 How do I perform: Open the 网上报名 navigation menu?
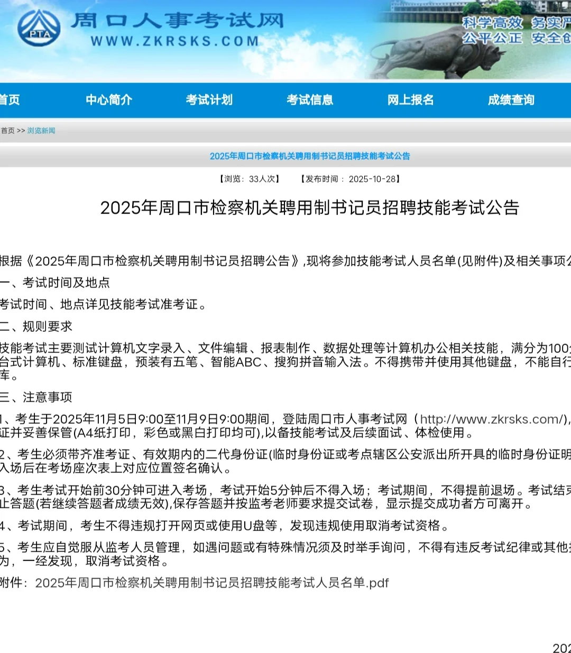[x=410, y=100]
